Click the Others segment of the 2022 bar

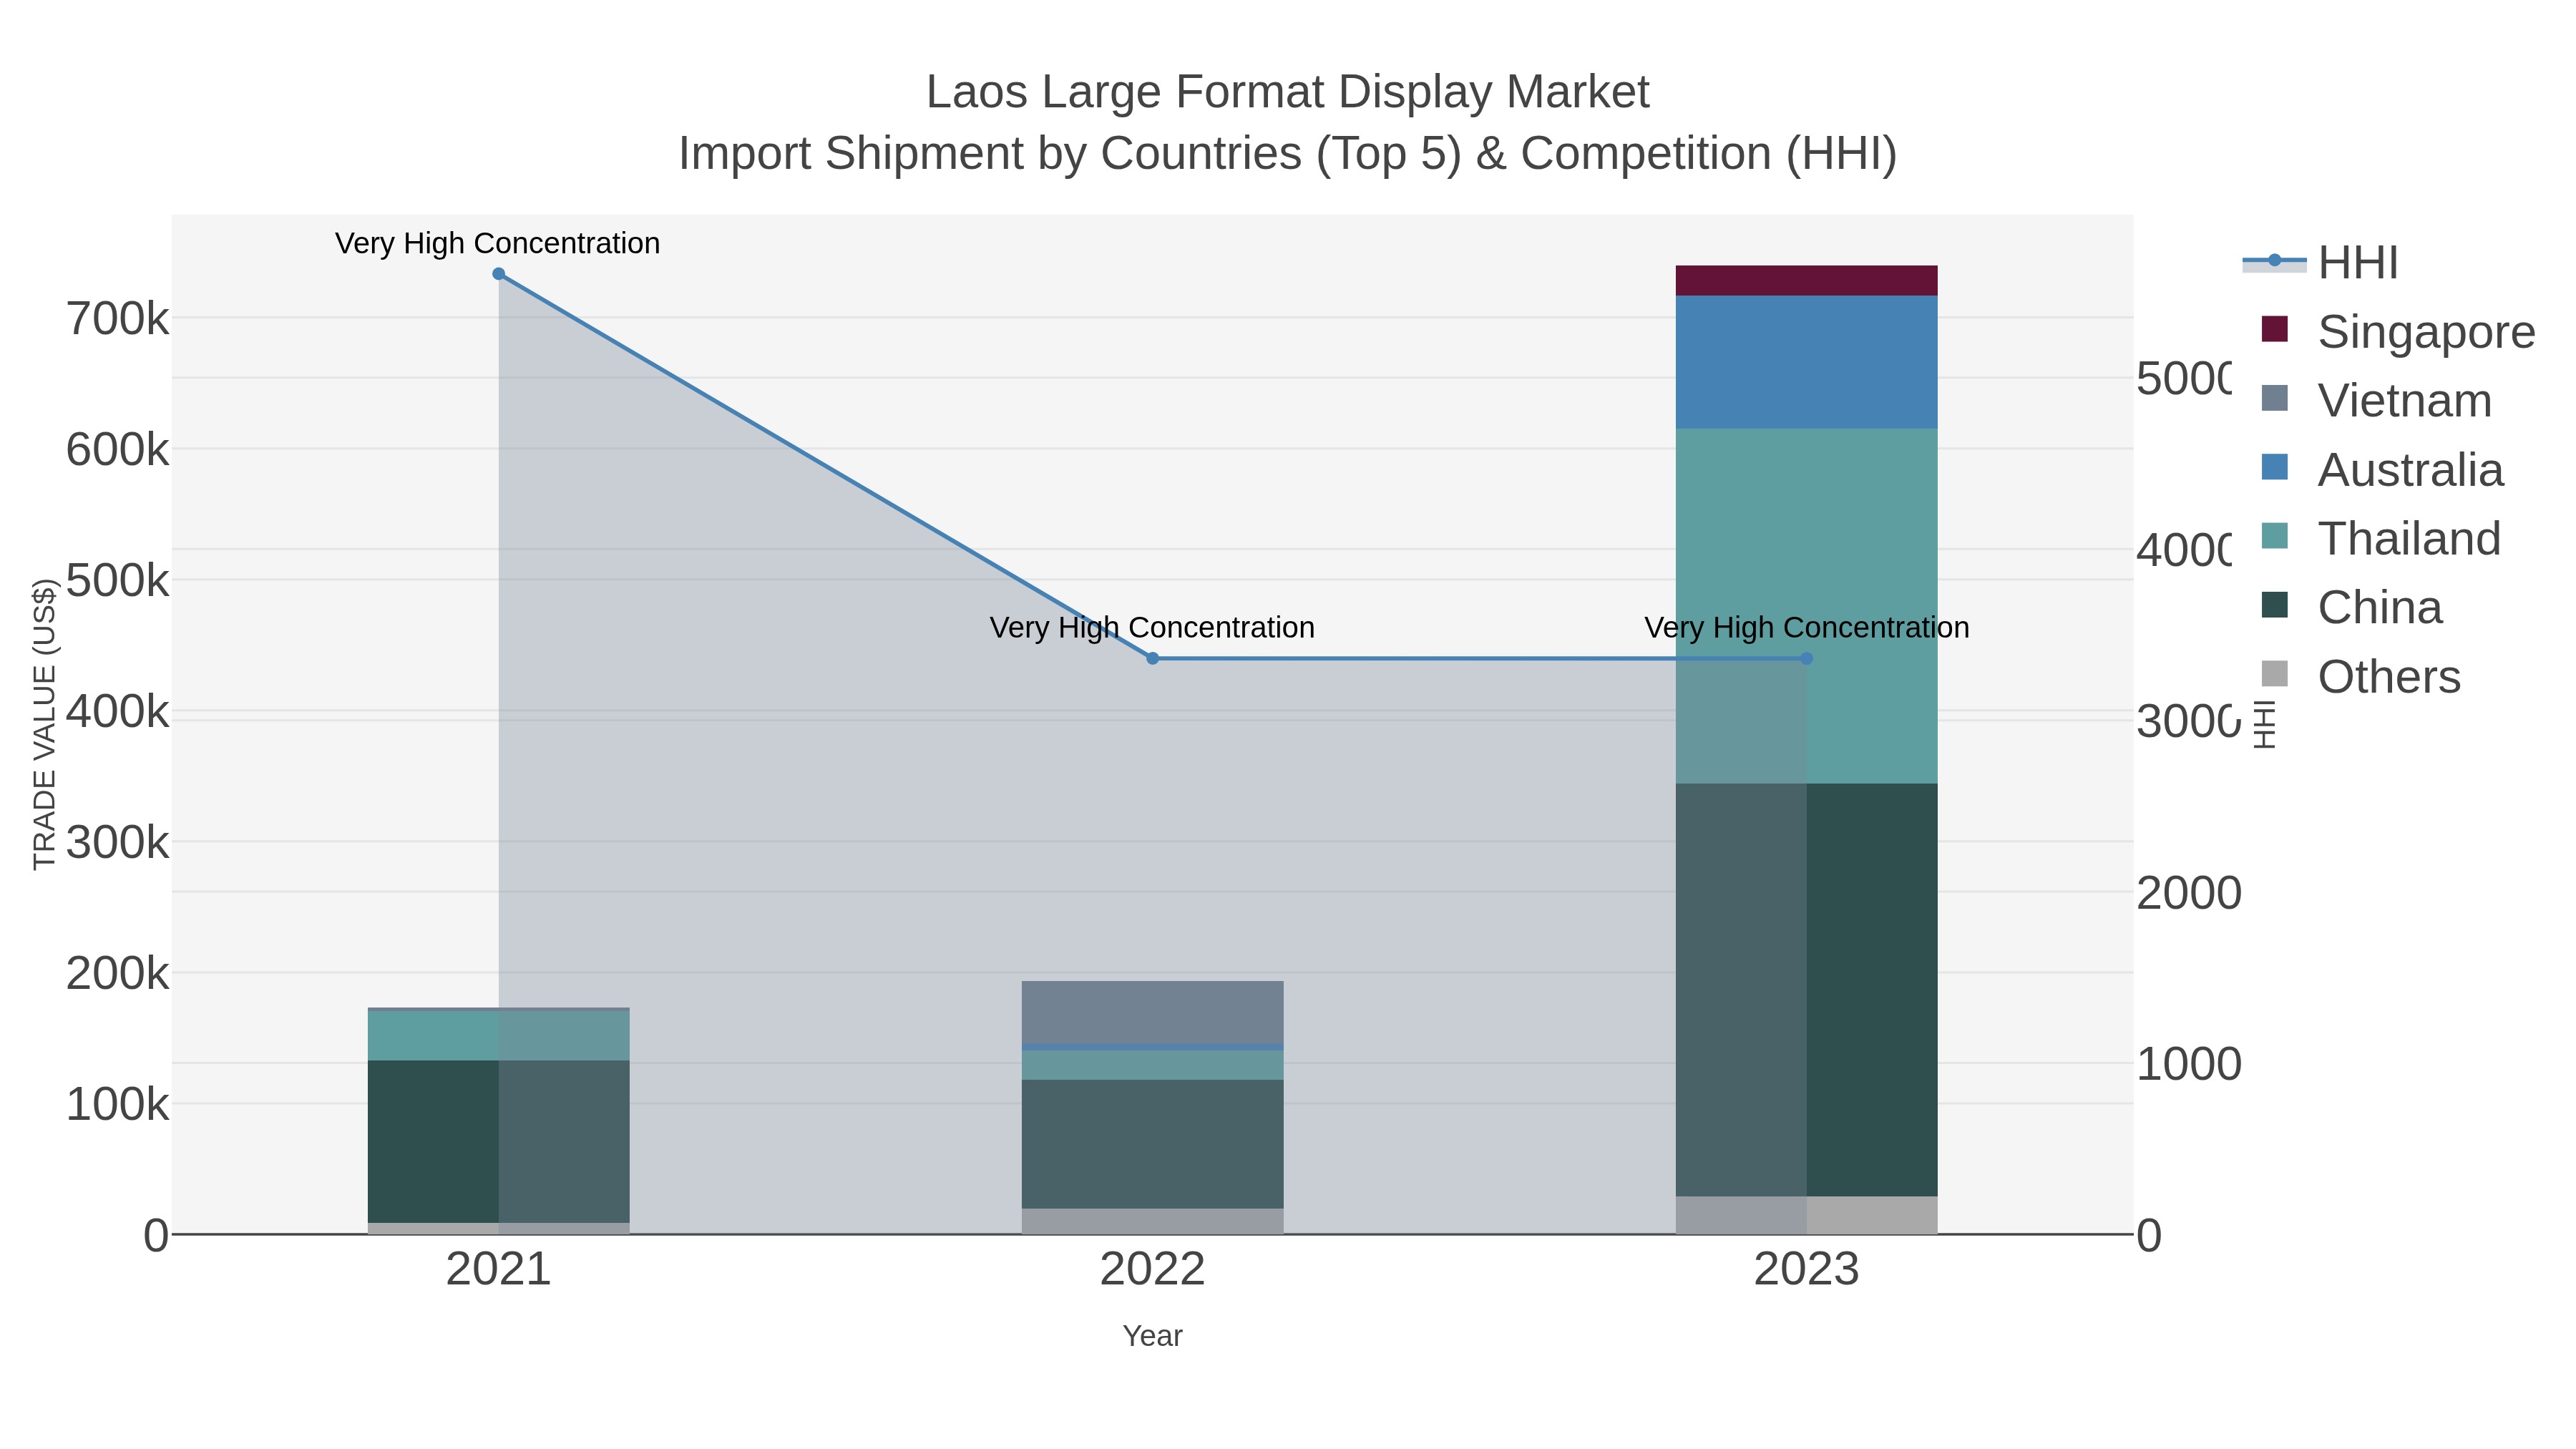click(x=1153, y=1221)
